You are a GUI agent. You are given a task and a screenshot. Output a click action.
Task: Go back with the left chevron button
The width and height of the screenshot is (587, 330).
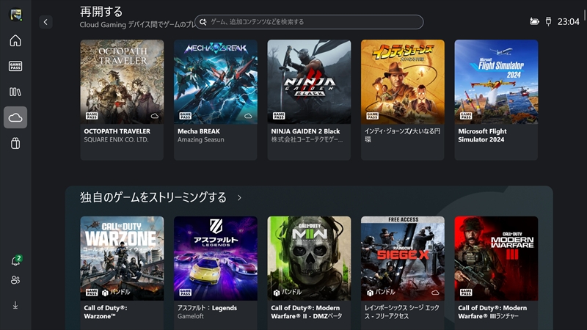coord(45,22)
